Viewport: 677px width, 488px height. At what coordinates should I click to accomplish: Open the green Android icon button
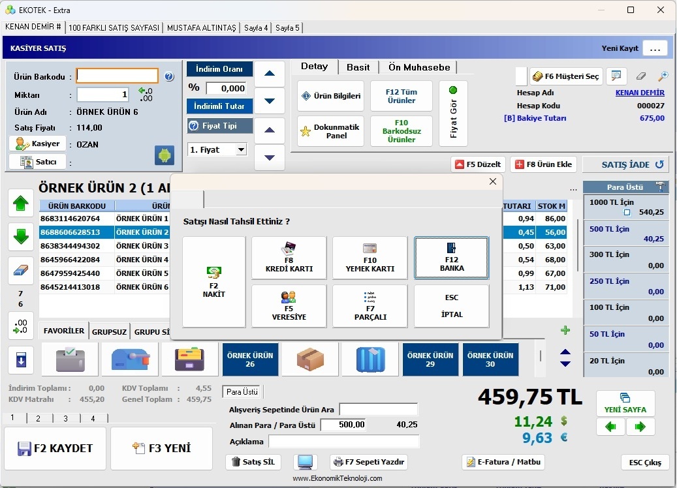tap(165, 155)
